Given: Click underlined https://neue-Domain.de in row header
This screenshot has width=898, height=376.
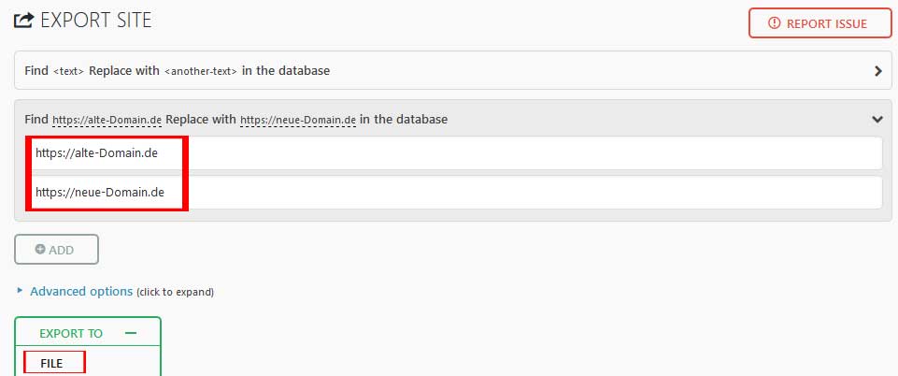Looking at the screenshot, I should (x=298, y=120).
